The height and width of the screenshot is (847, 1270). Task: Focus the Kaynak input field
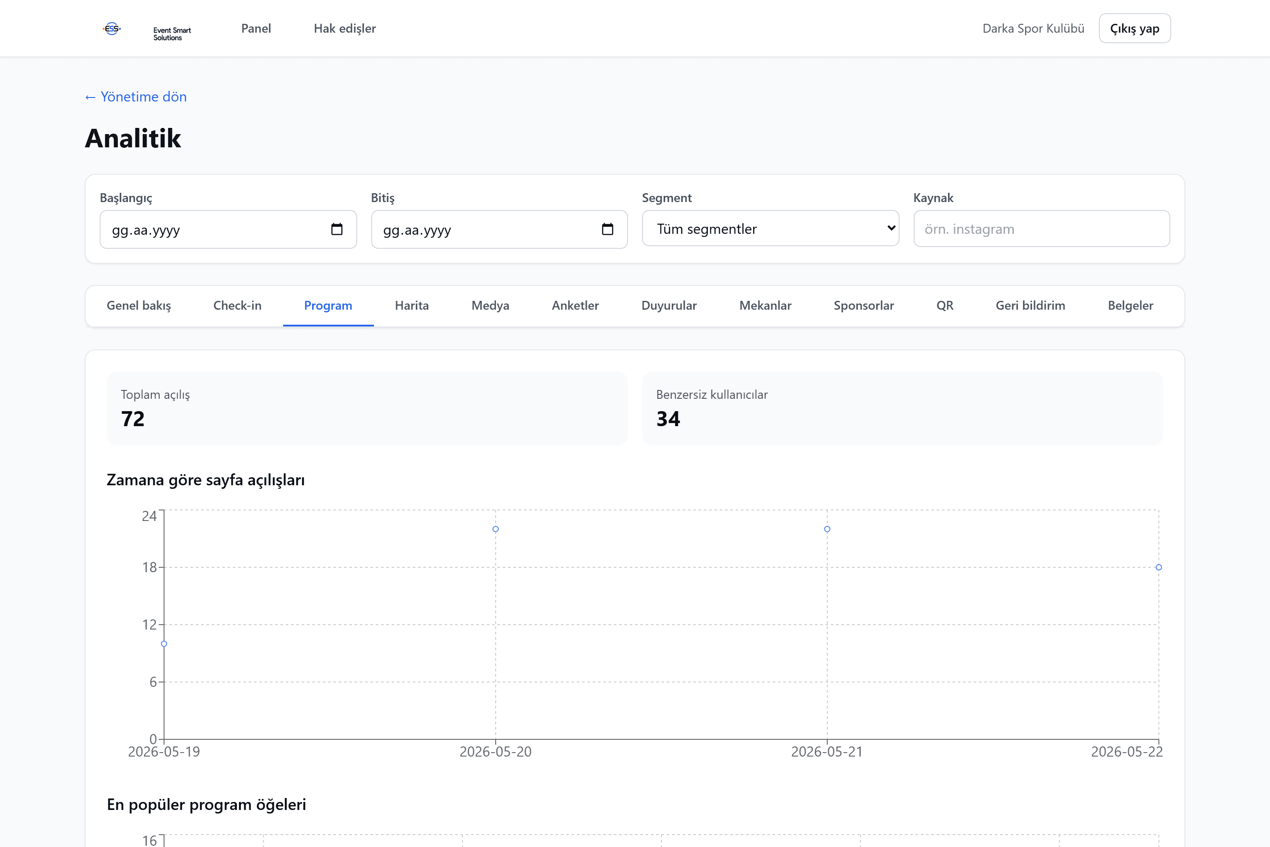(x=1042, y=229)
